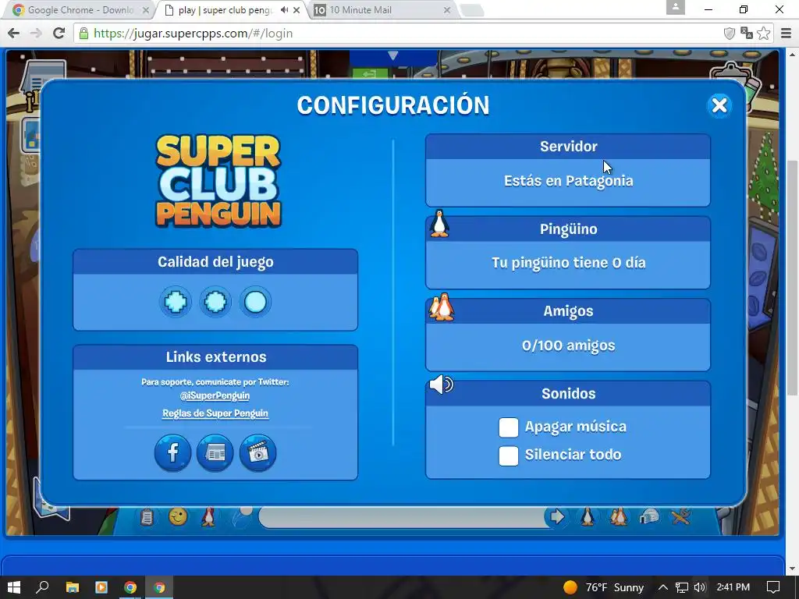Click the penguin icon on Pingüino panel
The image size is (799, 599).
pyautogui.click(x=439, y=223)
